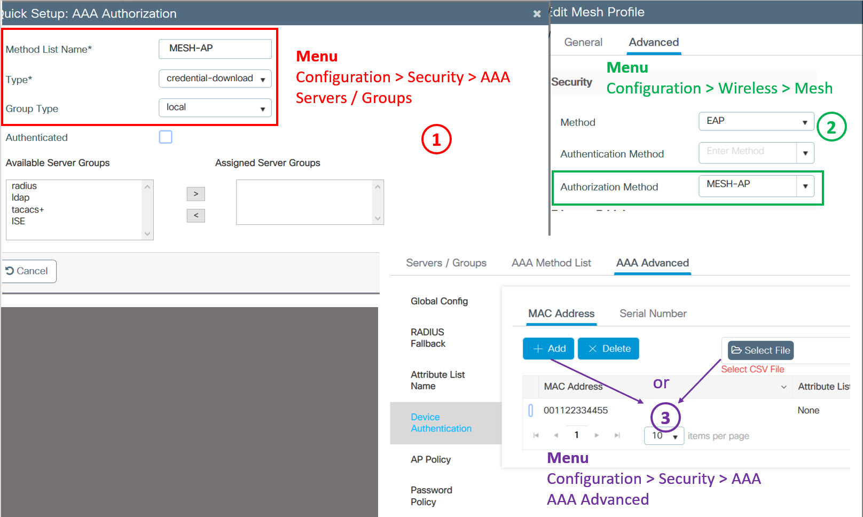Select Device Authentication in the sidebar
This screenshot has height=517, width=863.
pyautogui.click(x=441, y=422)
